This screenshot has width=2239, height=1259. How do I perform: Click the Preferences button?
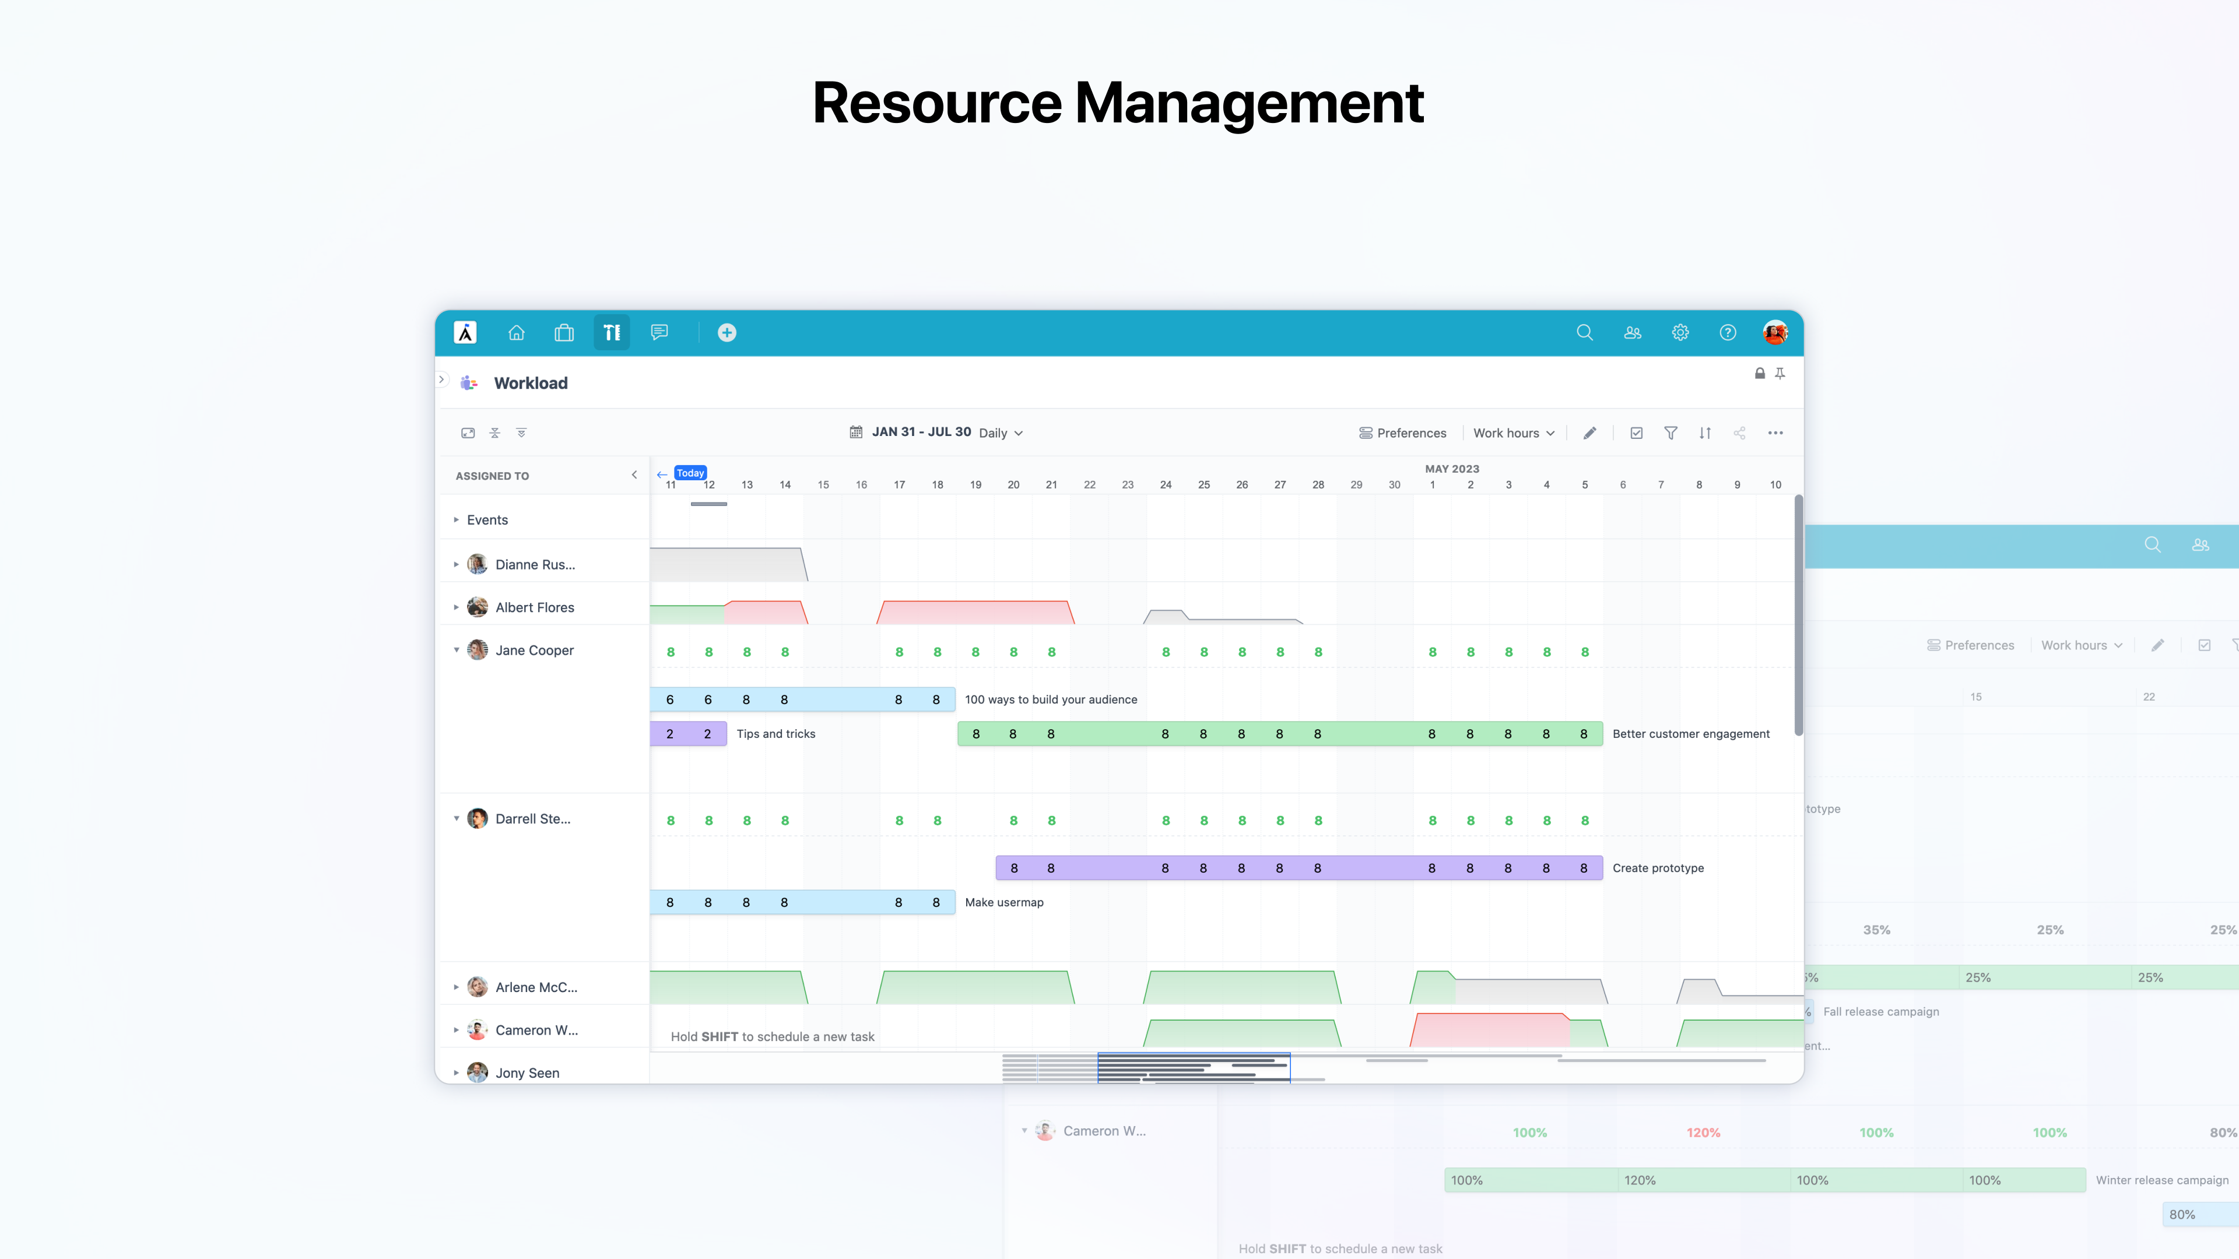(x=1402, y=432)
